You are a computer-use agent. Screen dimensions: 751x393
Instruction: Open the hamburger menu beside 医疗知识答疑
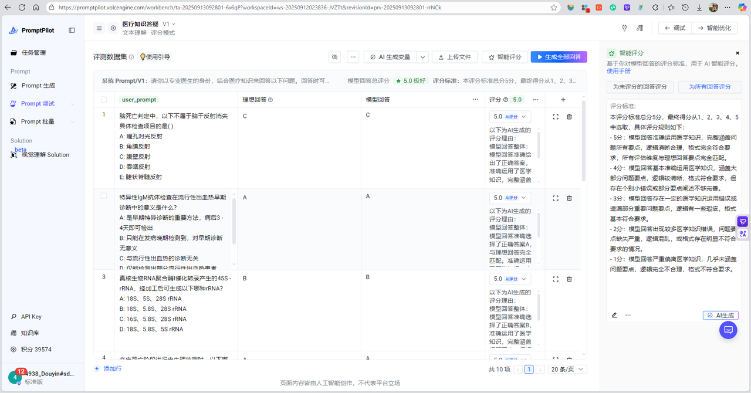[x=99, y=28]
